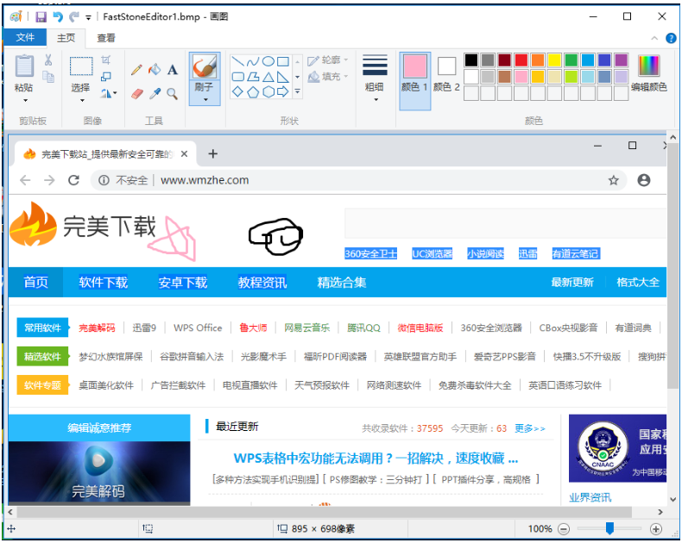
Task: Open the 编辑颜色 color editor
Action: point(648,74)
